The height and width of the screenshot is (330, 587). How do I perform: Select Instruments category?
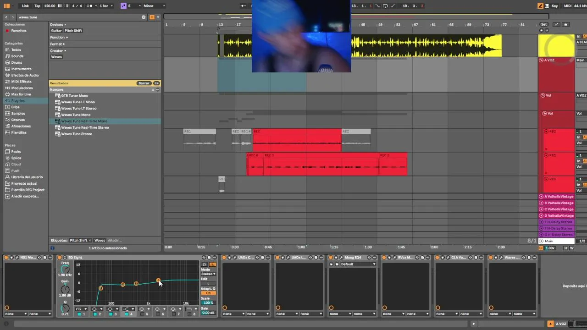tap(22, 69)
